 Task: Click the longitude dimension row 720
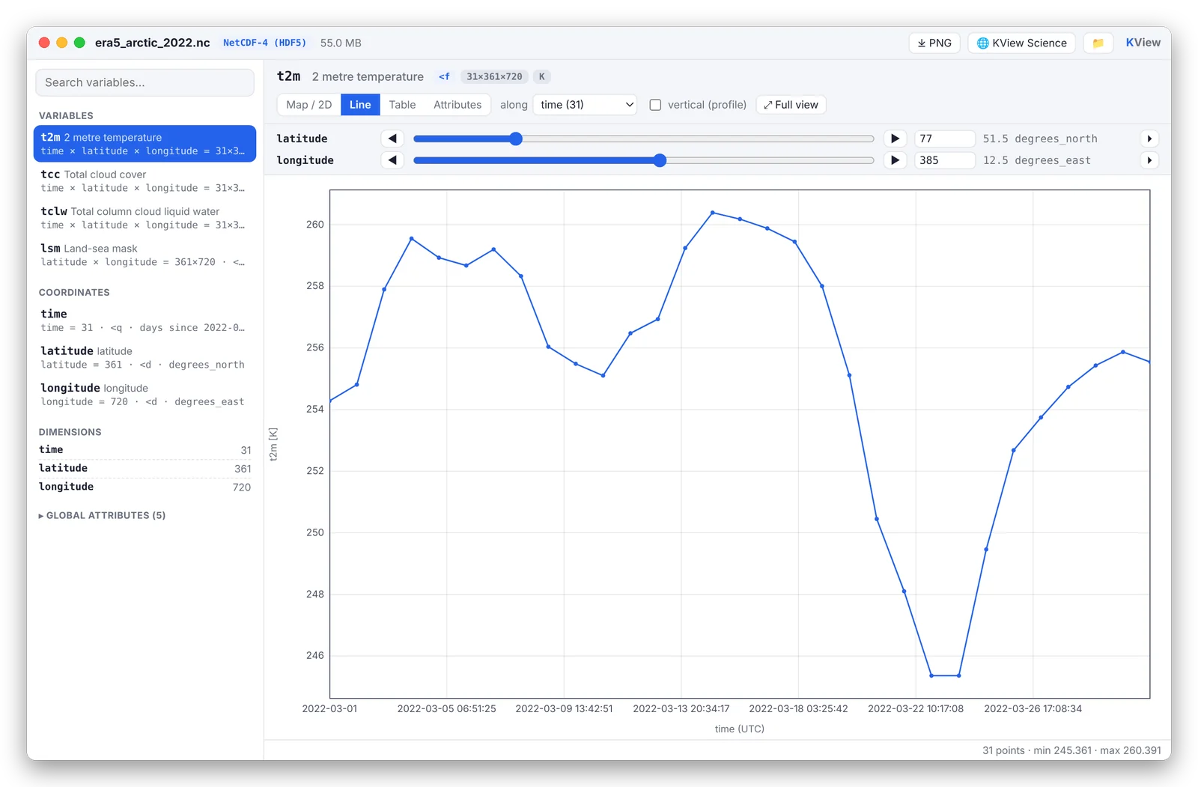tap(145, 487)
